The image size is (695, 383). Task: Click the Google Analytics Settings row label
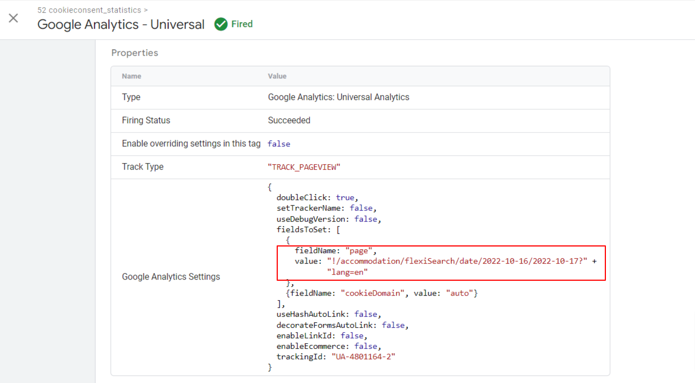pyautogui.click(x=170, y=277)
